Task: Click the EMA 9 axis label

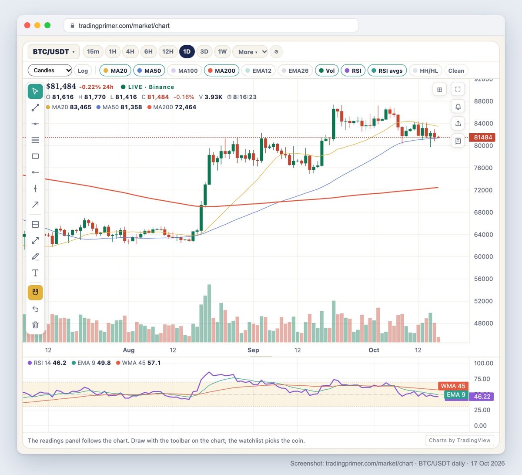Action: pyautogui.click(x=456, y=394)
